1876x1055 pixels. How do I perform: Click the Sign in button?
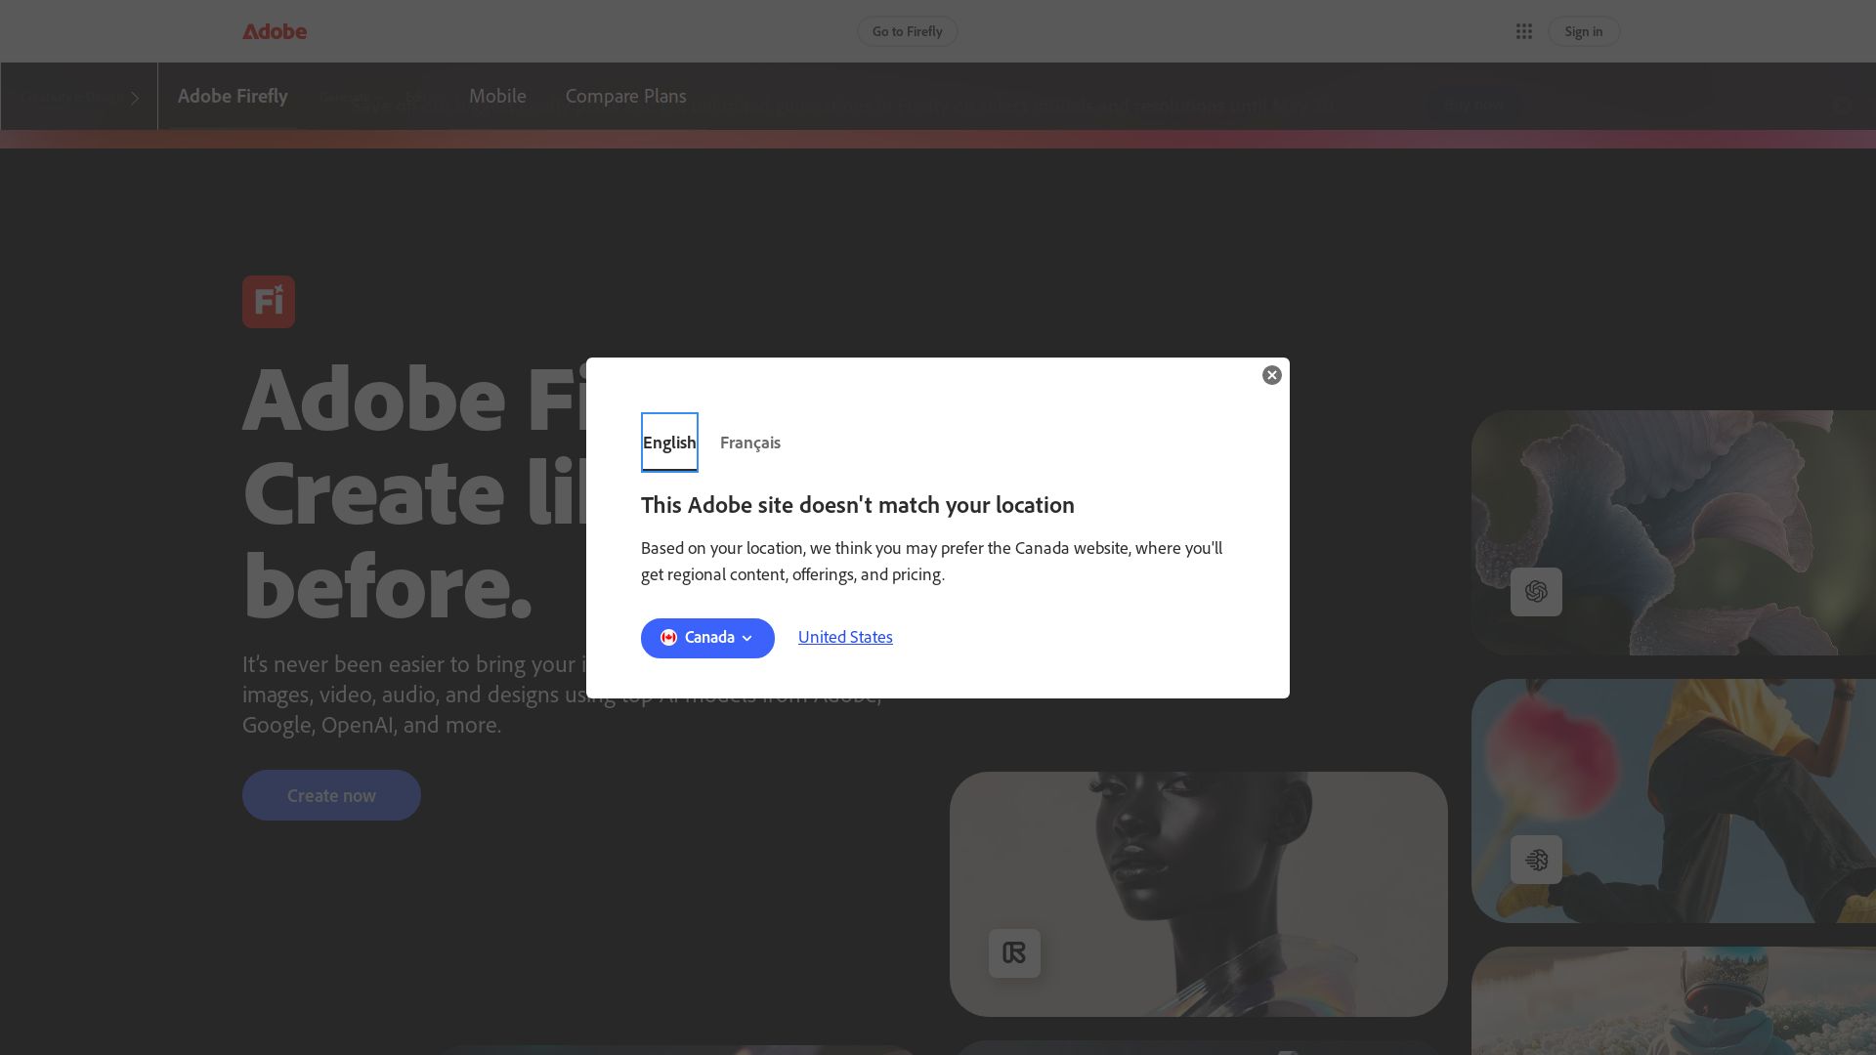tap(1583, 30)
